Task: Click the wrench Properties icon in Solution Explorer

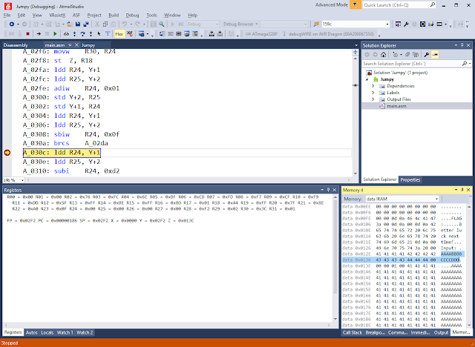Action: (425, 55)
